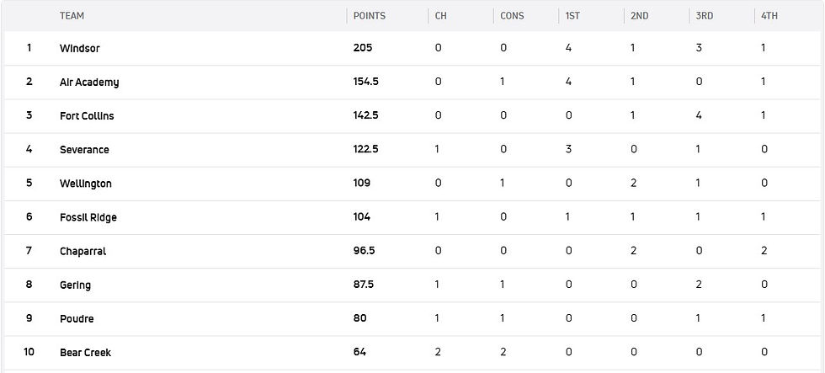Open the Air Academy team link
The height and width of the screenshot is (373, 825).
tap(89, 83)
